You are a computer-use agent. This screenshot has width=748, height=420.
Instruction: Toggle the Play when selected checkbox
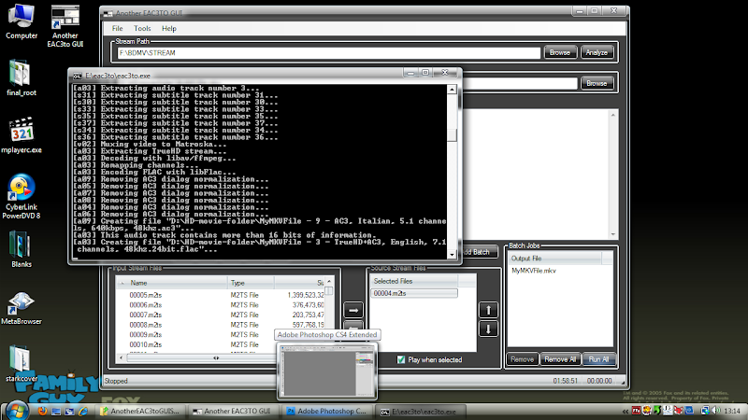pos(401,359)
